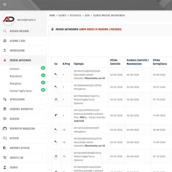172x172 pixels.
Task: Click sorveglianza date 28-01-2026
Action: 159,87
